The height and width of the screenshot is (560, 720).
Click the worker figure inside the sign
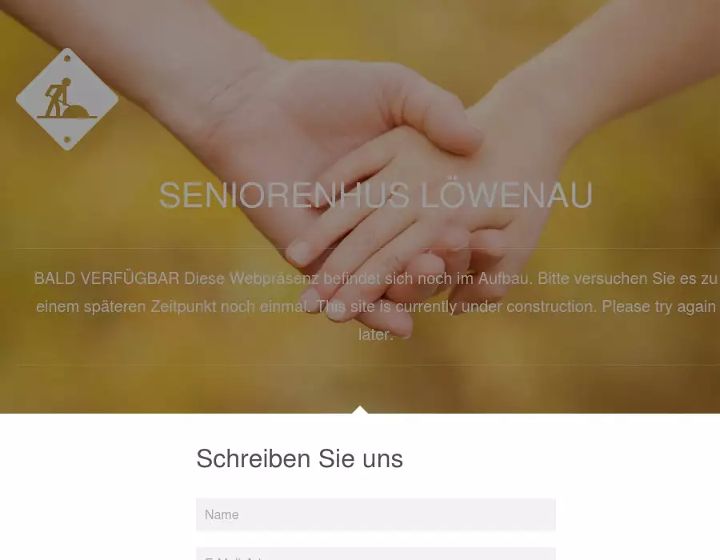click(x=56, y=98)
